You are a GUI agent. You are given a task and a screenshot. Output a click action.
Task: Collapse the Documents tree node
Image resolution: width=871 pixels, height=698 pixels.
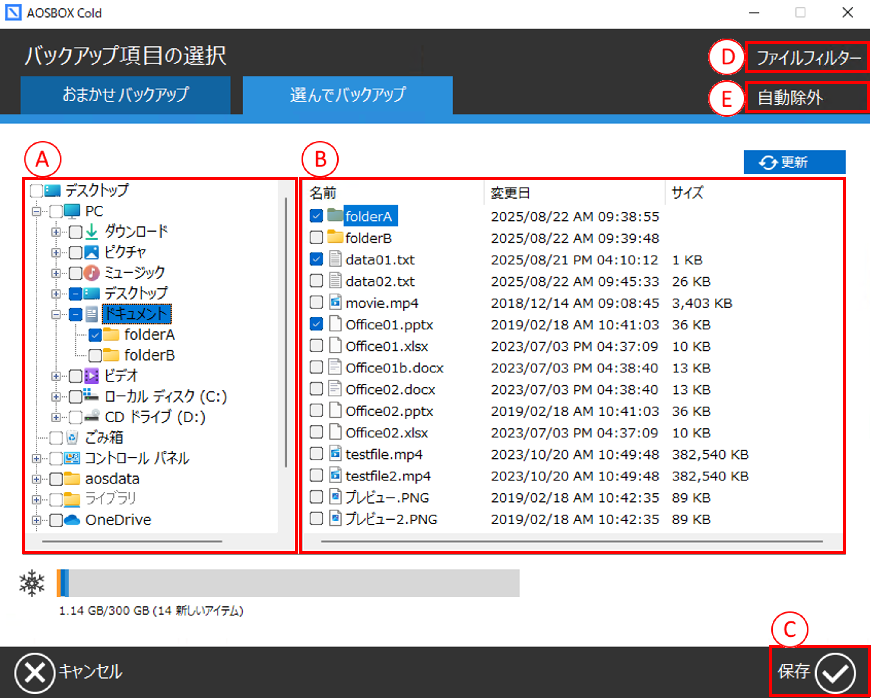(56, 314)
